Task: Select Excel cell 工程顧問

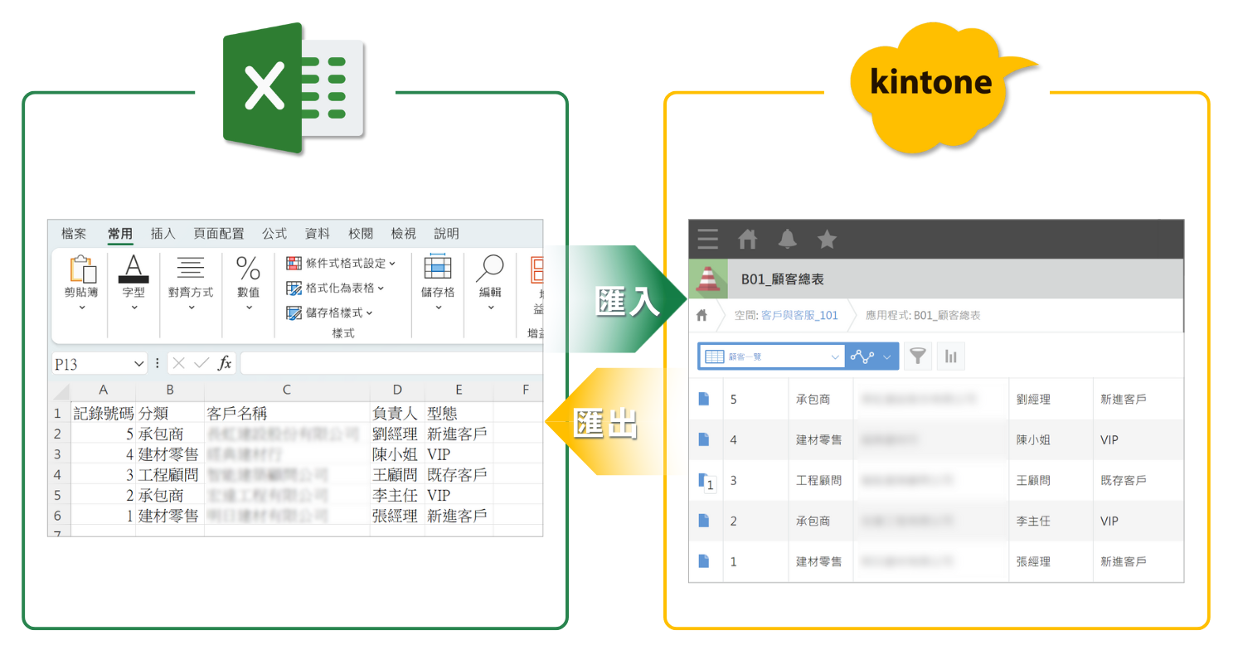Action: tap(170, 474)
